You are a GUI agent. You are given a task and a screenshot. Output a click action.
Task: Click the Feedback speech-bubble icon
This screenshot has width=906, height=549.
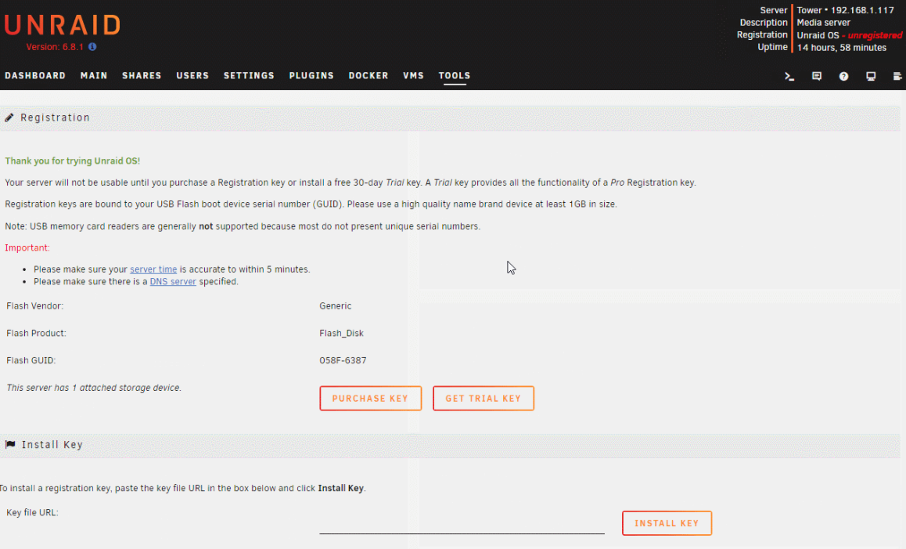817,77
